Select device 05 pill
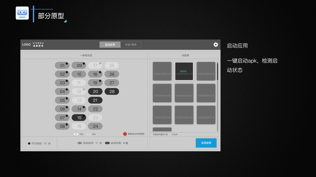Image resolution: width=316 pixels, height=177 pixels. tap(62, 100)
